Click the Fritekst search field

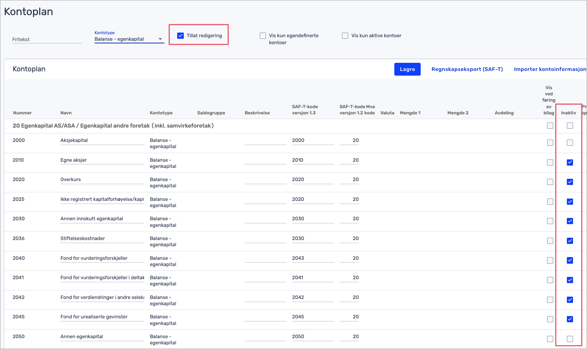47,40
